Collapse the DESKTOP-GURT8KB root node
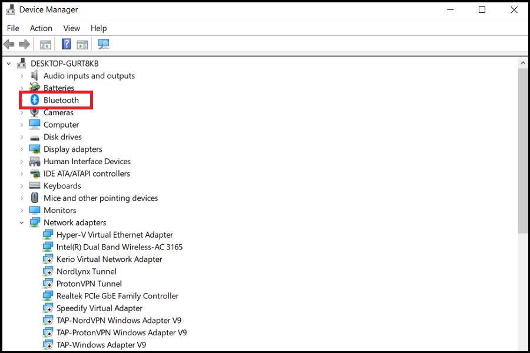 pos(9,64)
